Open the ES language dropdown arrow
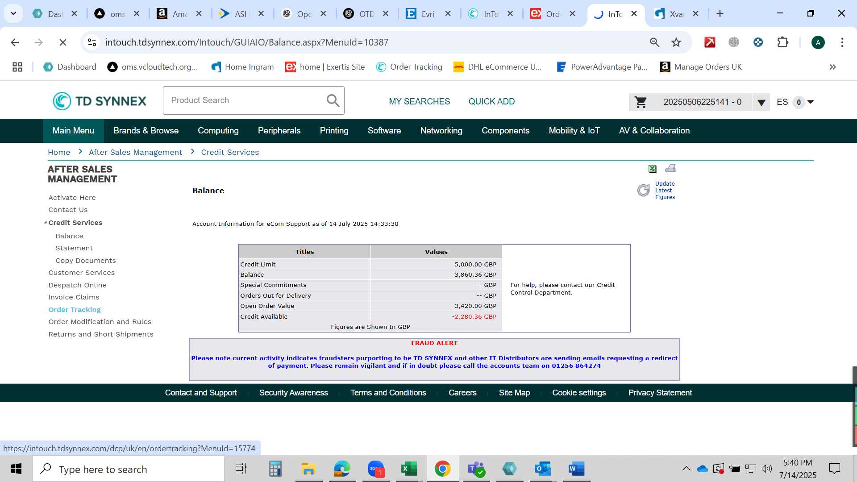This screenshot has width=857, height=482. [x=811, y=102]
